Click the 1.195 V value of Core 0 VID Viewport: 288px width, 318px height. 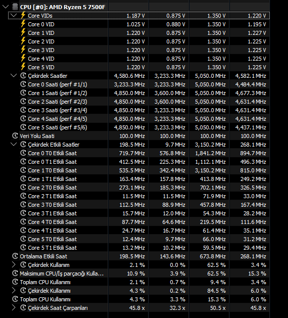(x=257, y=24)
